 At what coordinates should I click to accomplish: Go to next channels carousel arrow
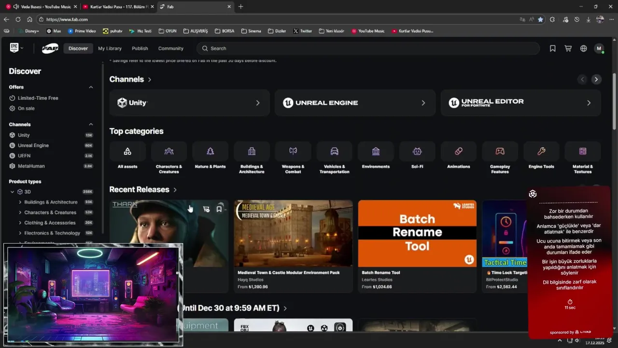pos(596,79)
